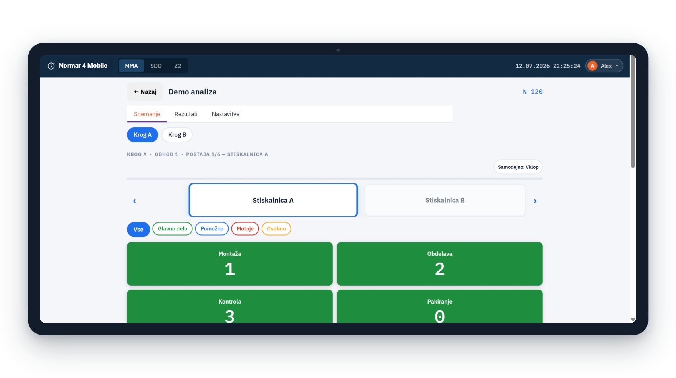Filter by Pomožno
This screenshot has height=378, width=676.
212,229
